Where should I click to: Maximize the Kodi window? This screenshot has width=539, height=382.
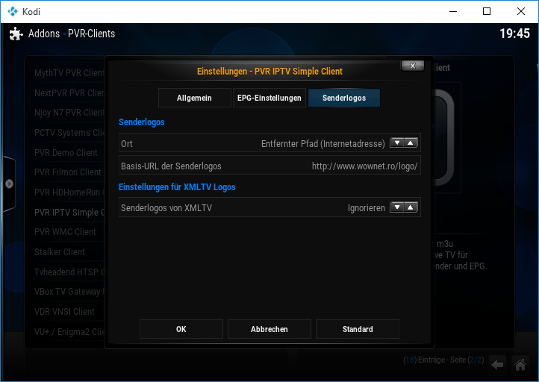tap(487, 11)
